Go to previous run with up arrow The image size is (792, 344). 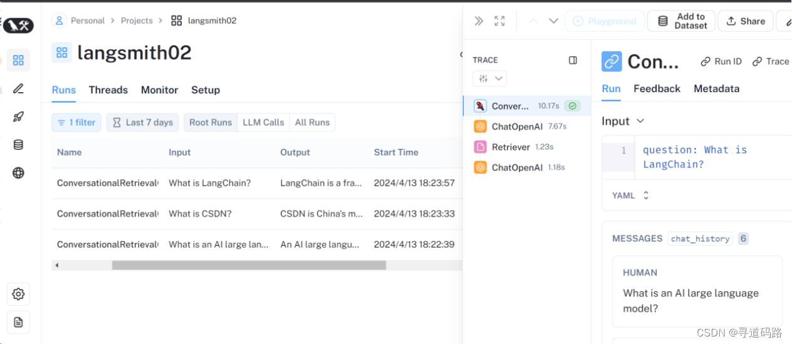pos(533,21)
